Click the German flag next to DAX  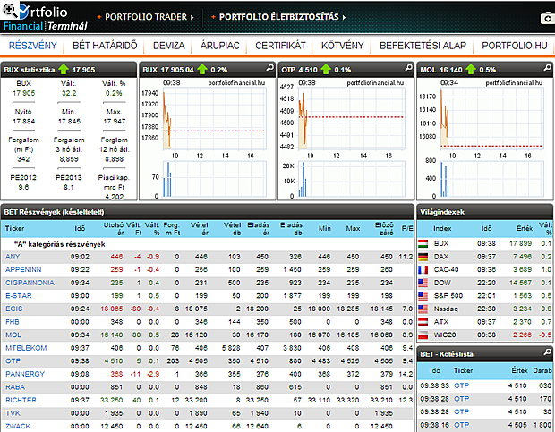click(423, 257)
